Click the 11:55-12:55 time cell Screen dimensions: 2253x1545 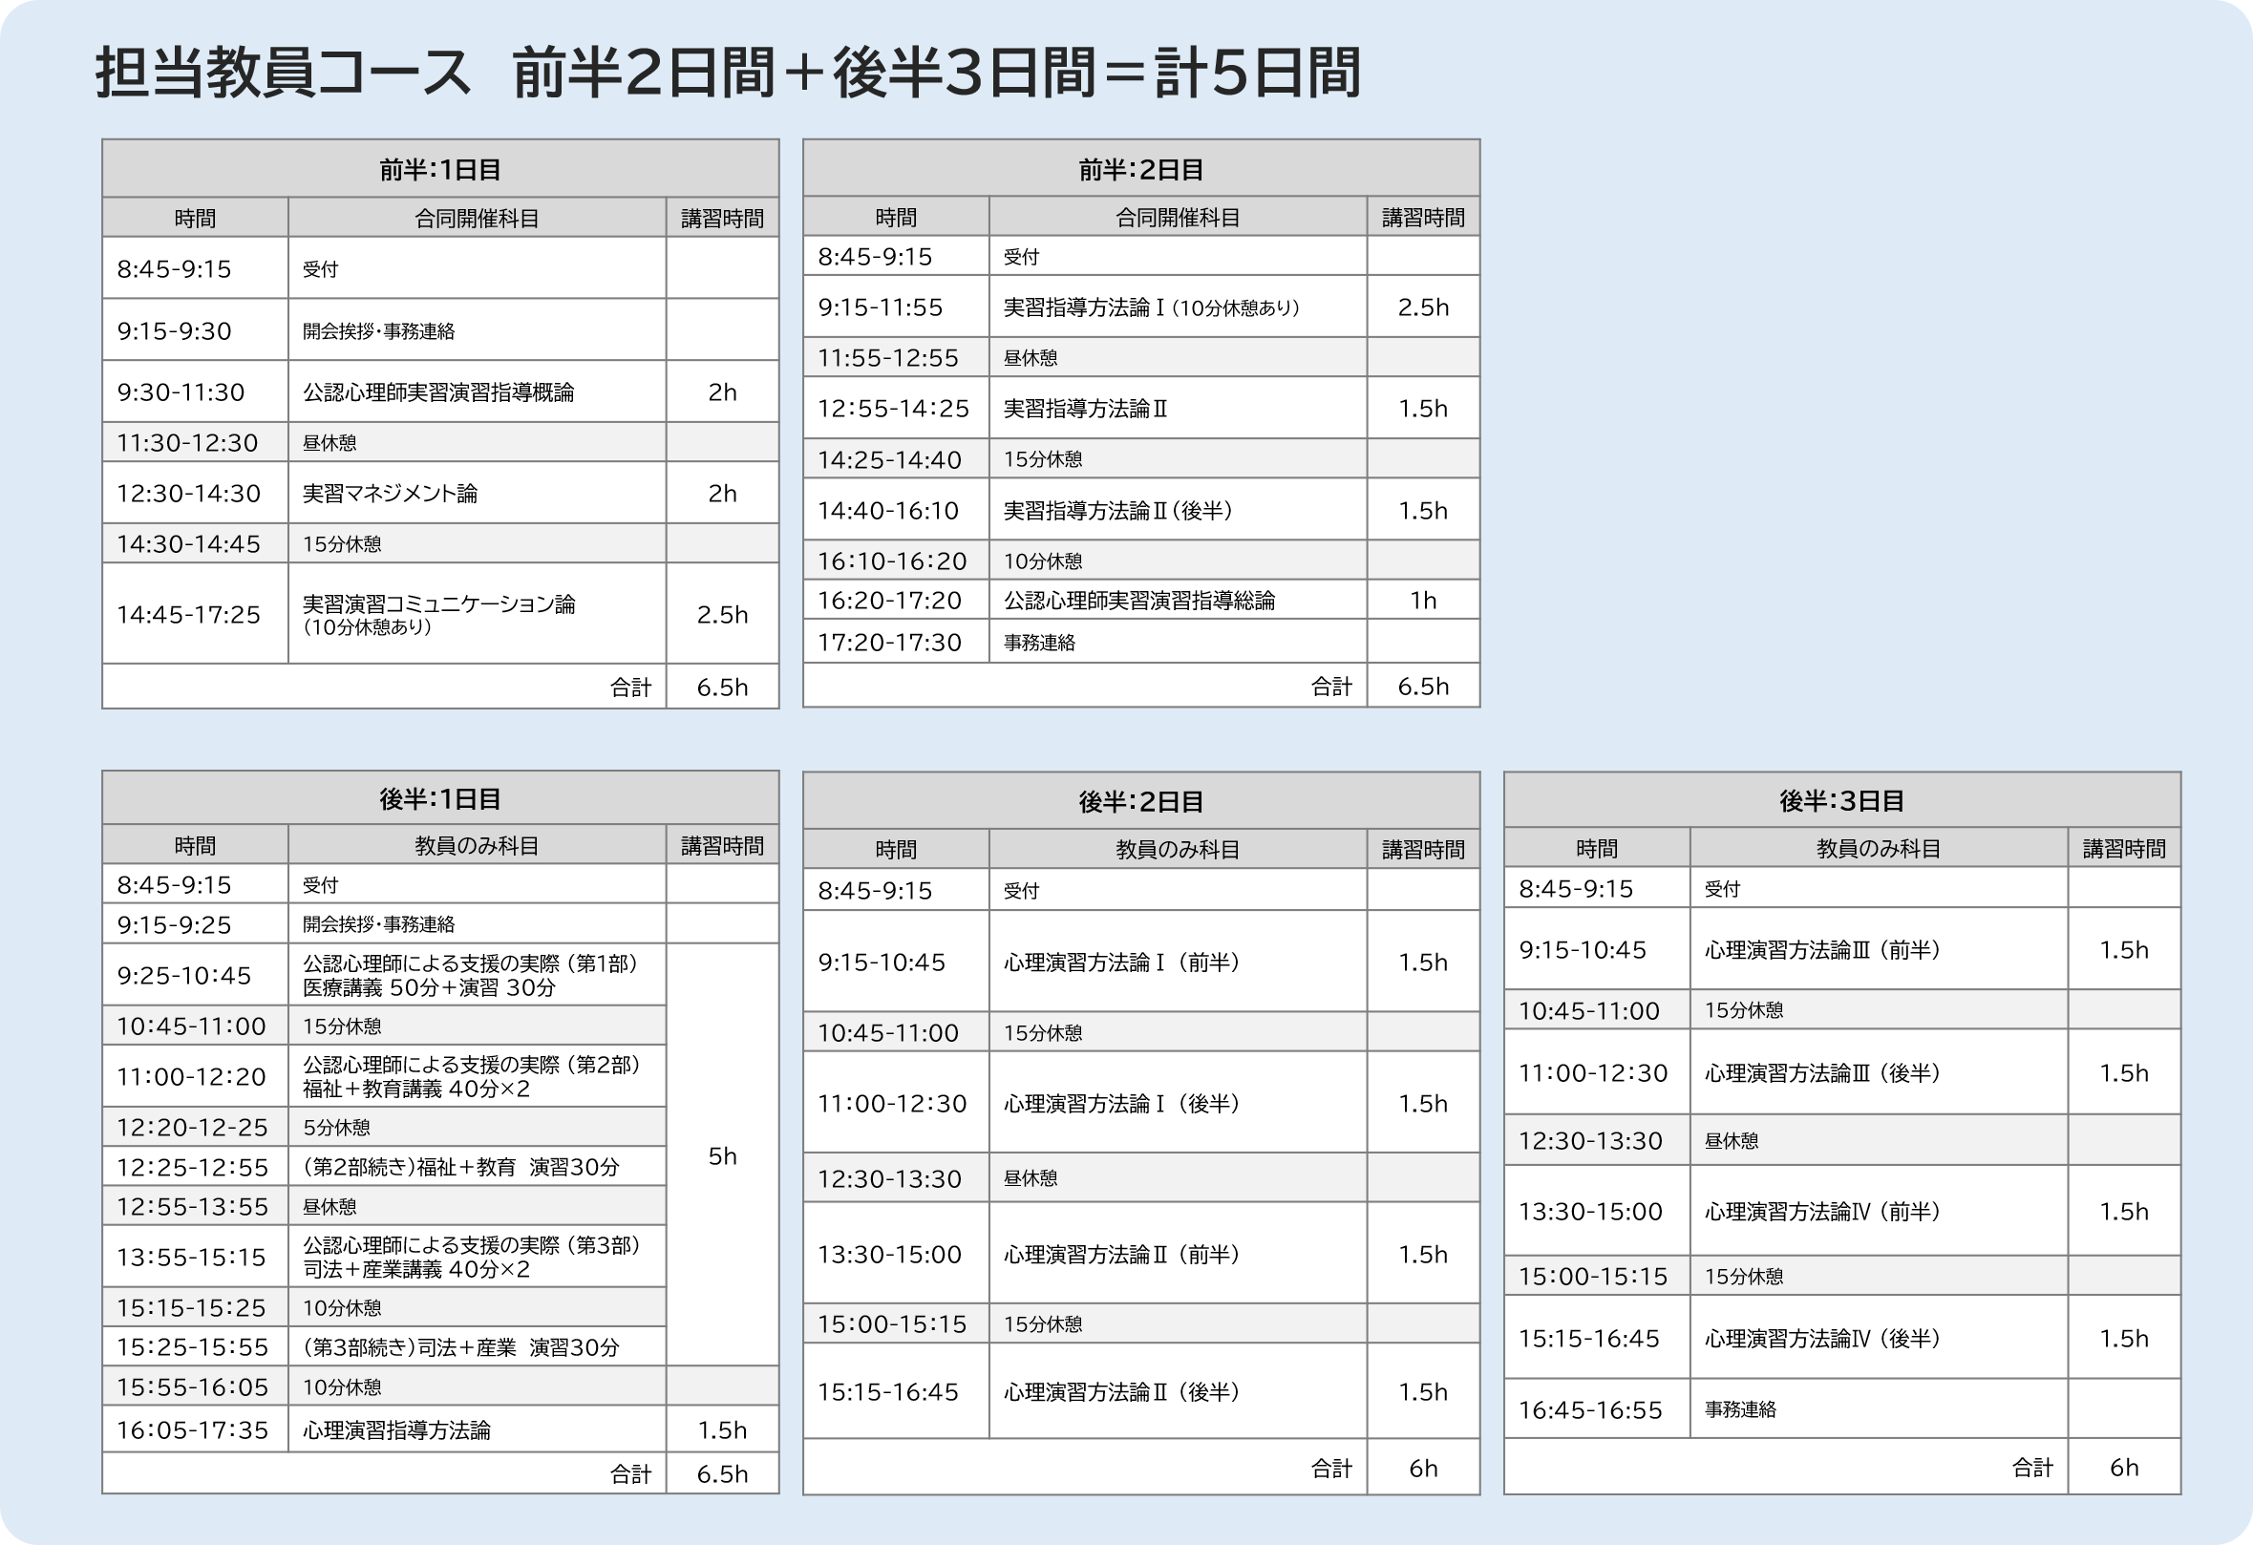coord(896,357)
